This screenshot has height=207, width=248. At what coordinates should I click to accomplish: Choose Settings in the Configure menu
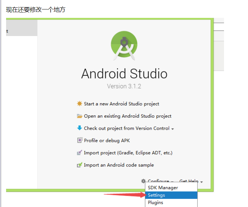click(x=171, y=195)
